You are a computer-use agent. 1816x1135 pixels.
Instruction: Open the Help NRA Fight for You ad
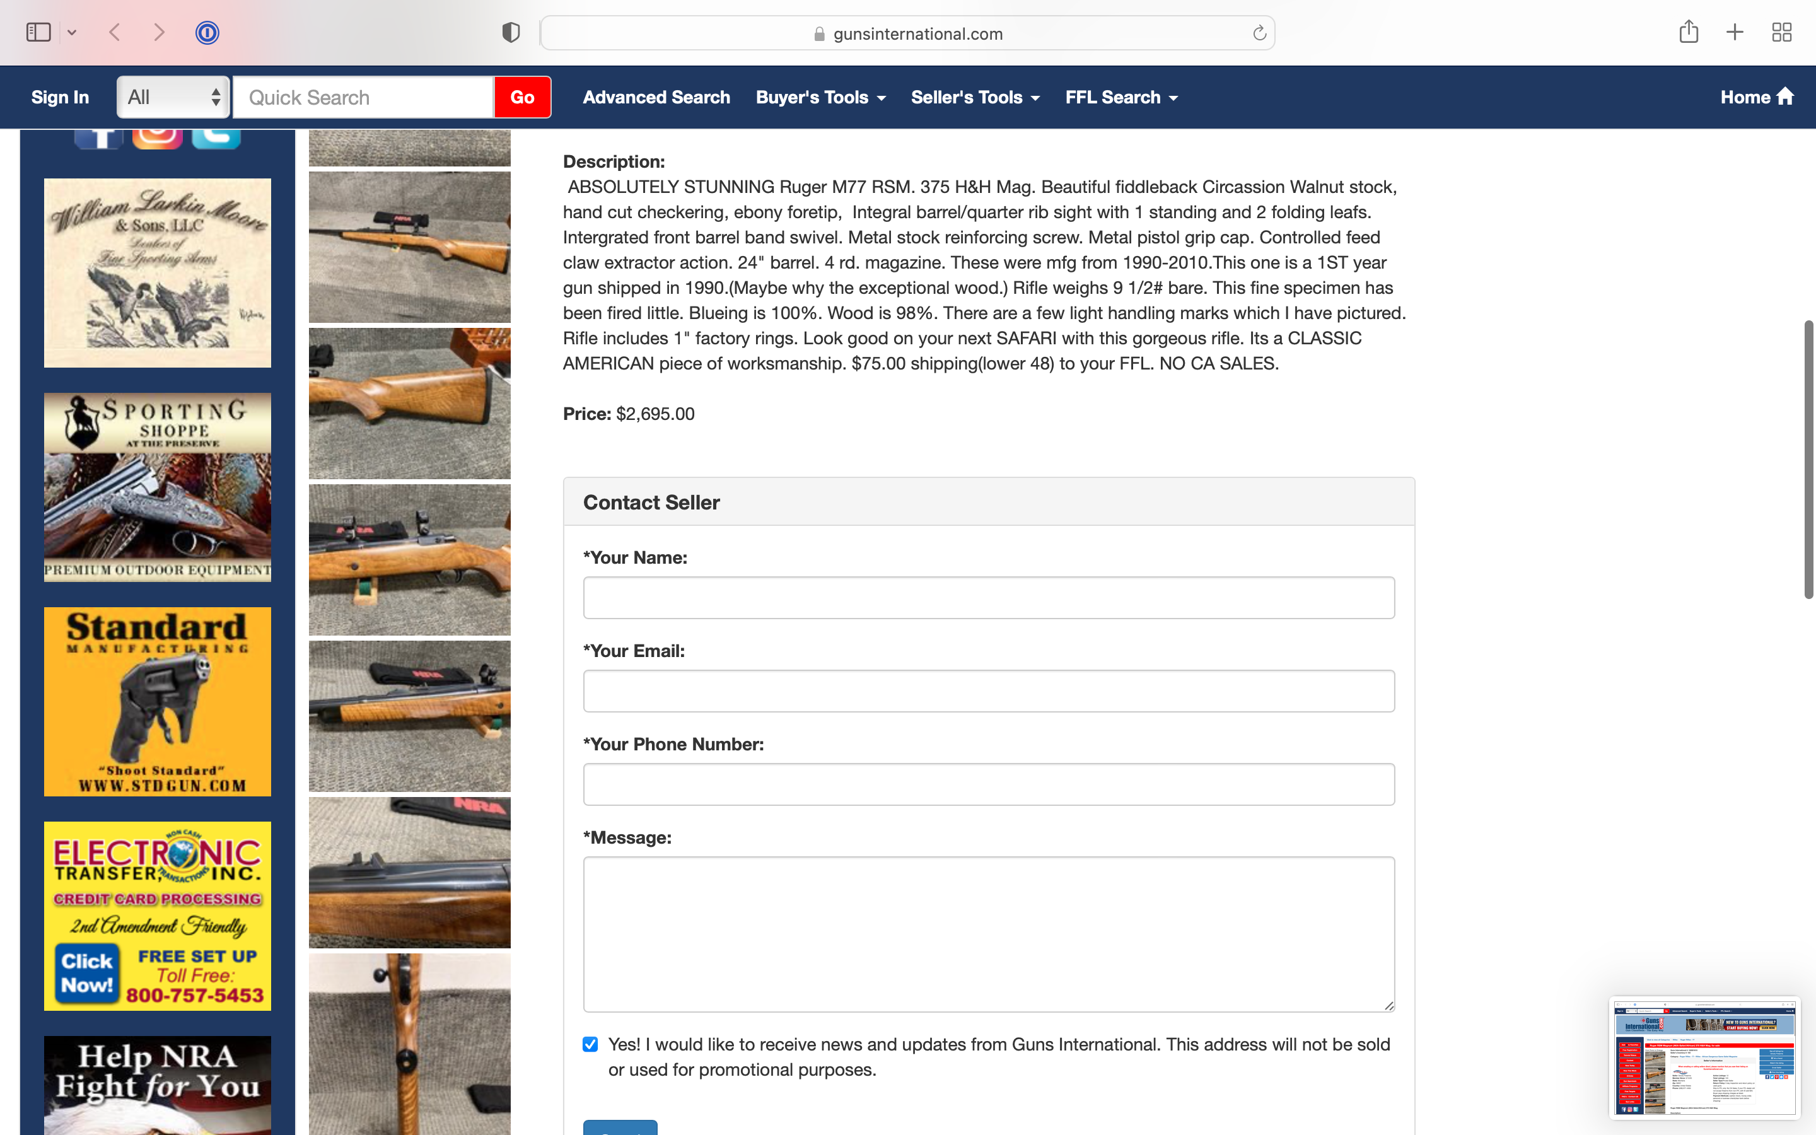click(x=158, y=1085)
